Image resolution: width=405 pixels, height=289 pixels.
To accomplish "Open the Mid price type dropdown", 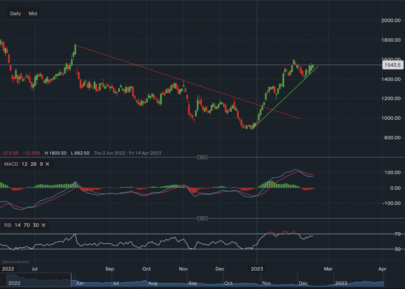I will [x=33, y=13].
